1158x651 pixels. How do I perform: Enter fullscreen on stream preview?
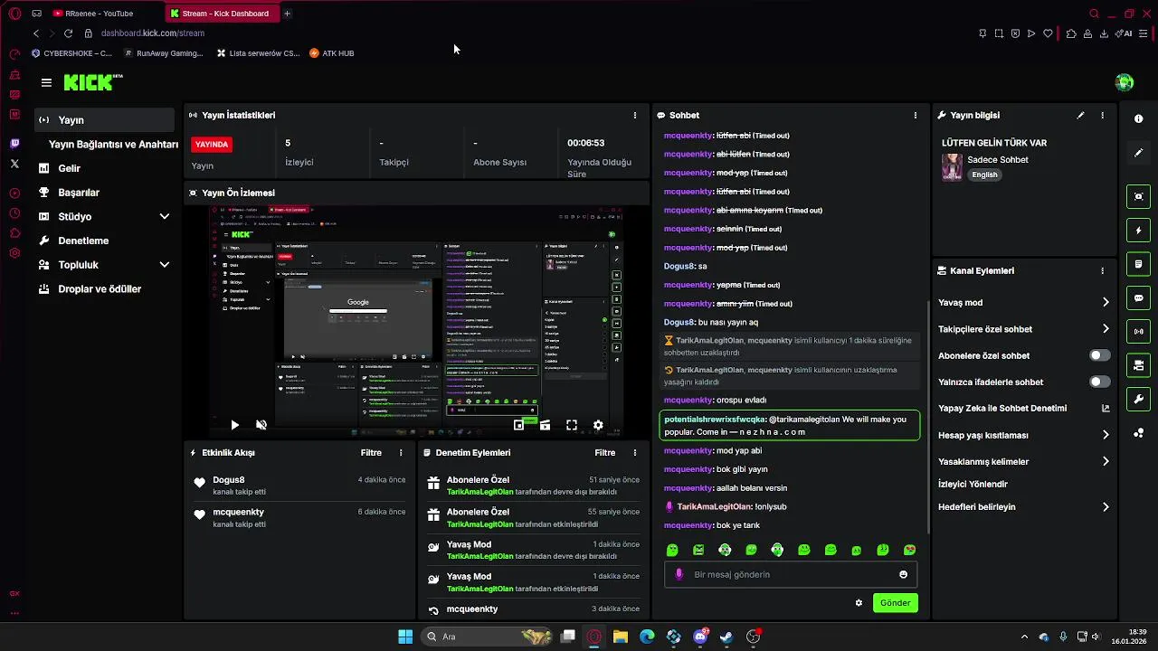click(572, 425)
